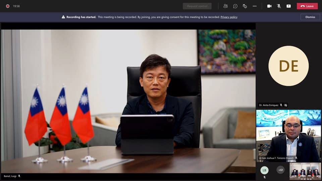This screenshot has width=322, height=181.
Task: Click the icon beside Dr. Anita Enriquez's mic
Action: coord(285,105)
